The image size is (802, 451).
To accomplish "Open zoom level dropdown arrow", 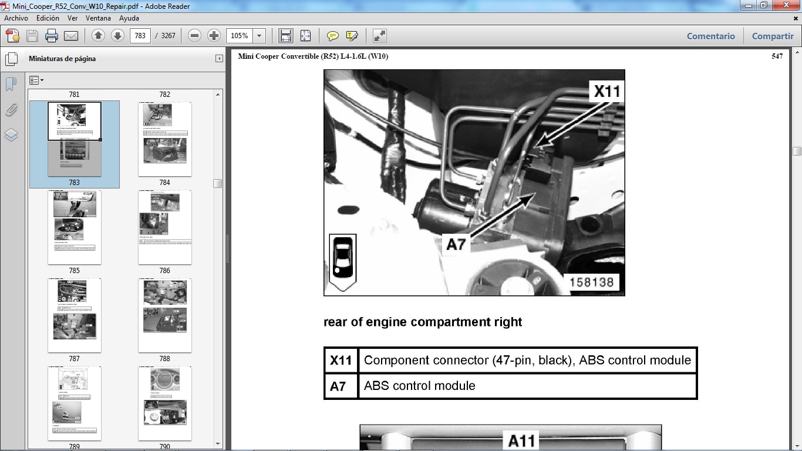I will coord(260,36).
